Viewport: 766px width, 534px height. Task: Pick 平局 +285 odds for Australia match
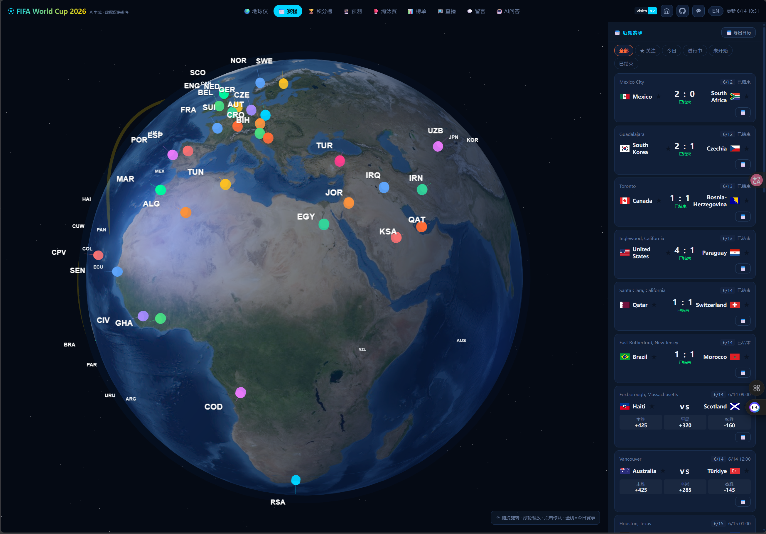[685, 487]
